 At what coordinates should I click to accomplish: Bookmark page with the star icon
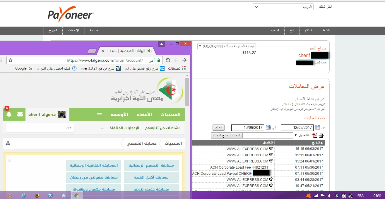coord(11,60)
